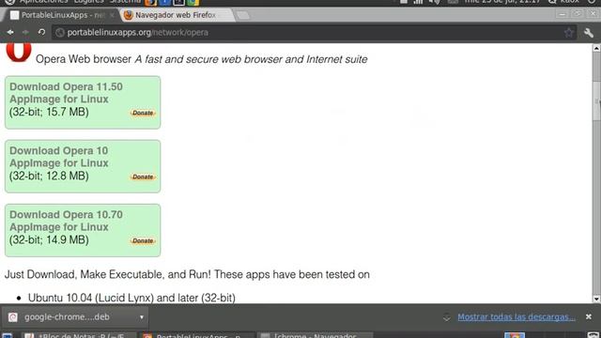Viewport: 601px width, 338px height.
Task: Reload the current page
Action: point(41,33)
